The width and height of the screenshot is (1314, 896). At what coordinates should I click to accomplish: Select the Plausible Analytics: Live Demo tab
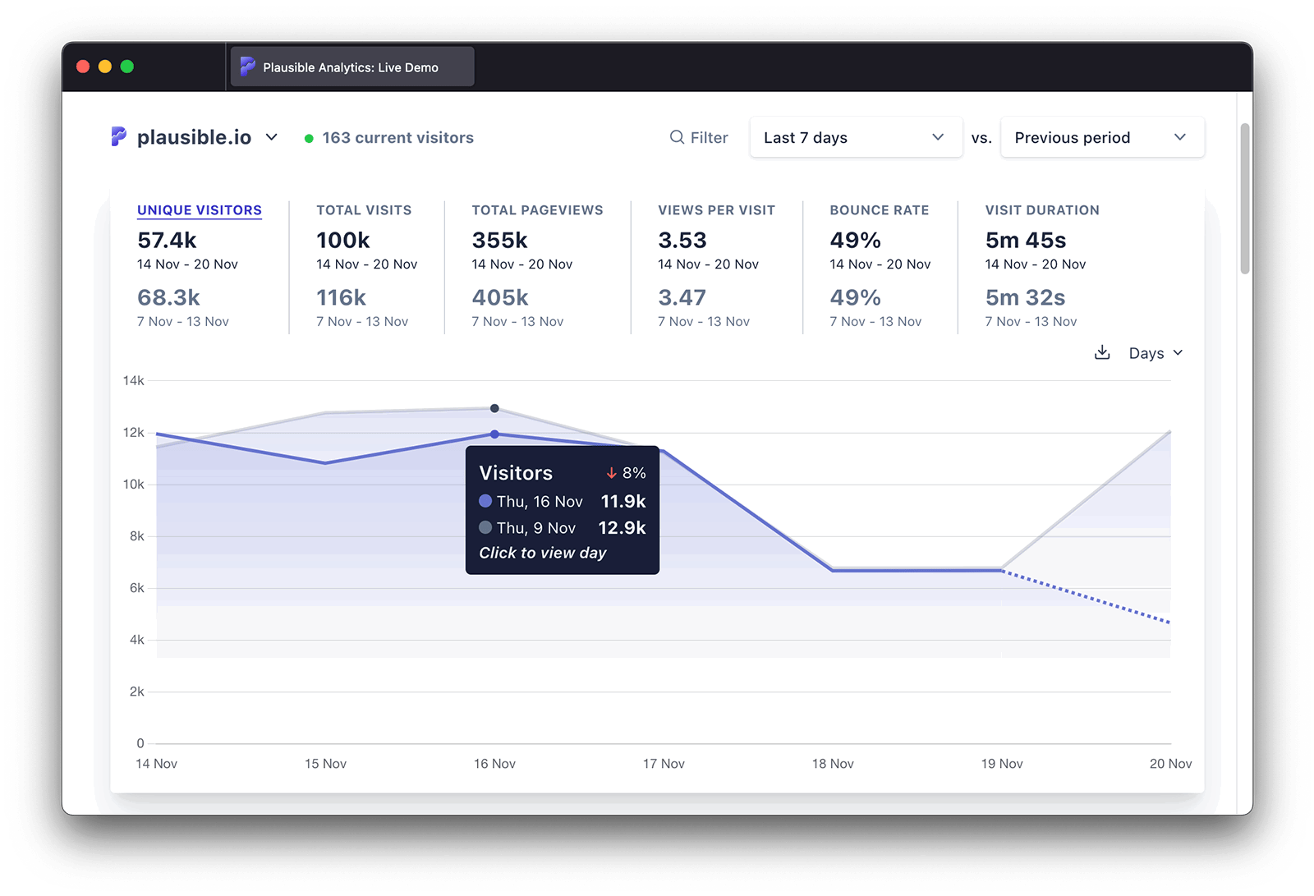[351, 67]
